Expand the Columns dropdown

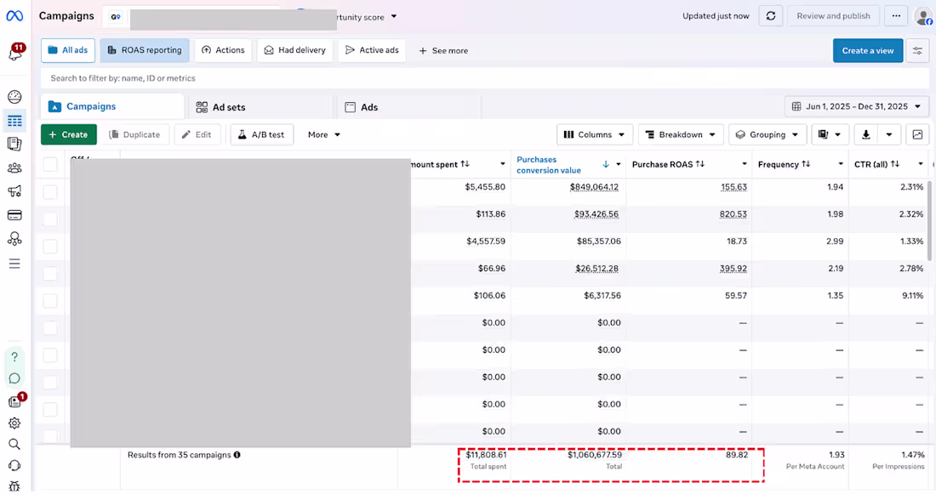coord(594,135)
